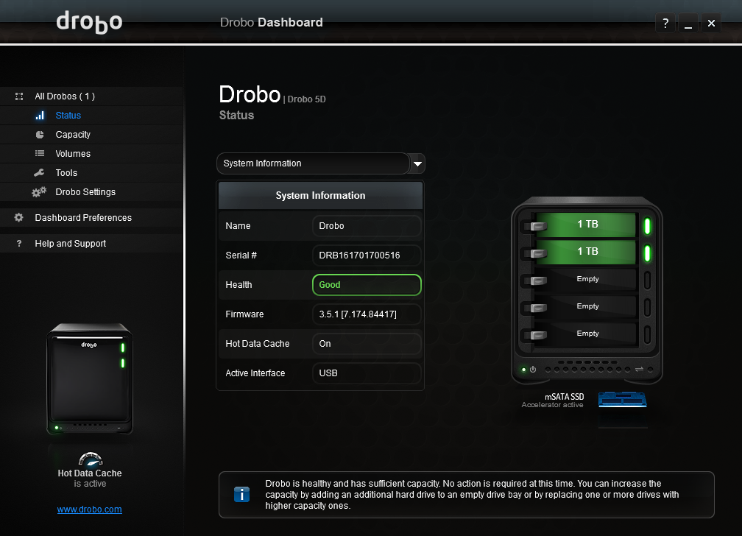The image size is (742, 536).
Task: Click the Accelerator active label
Action: (x=552, y=405)
